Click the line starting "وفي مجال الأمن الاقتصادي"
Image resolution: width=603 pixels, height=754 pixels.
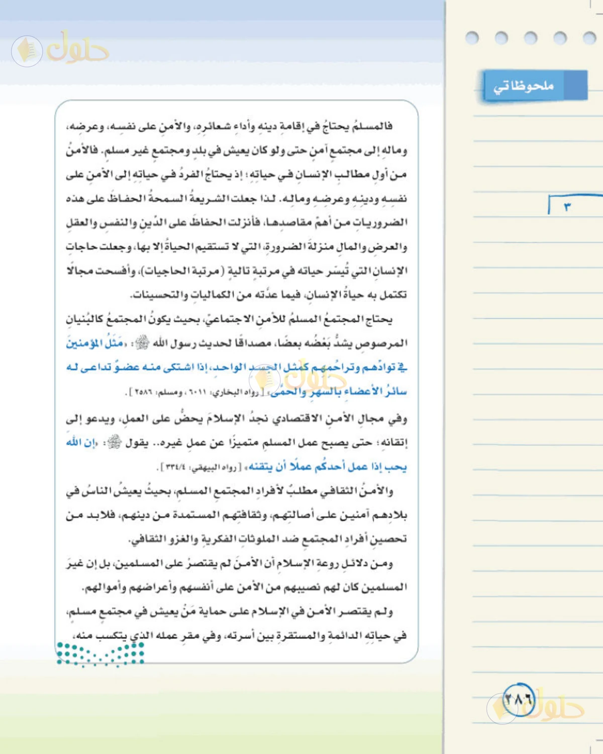coord(236,418)
